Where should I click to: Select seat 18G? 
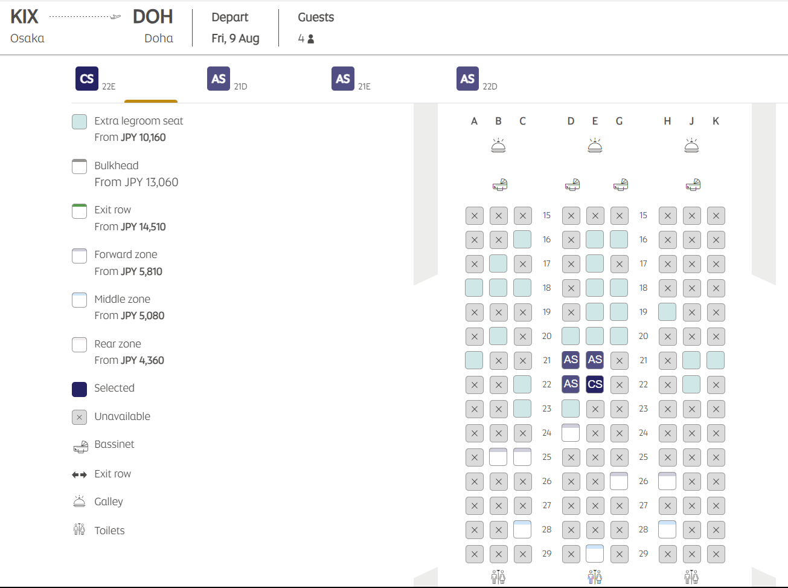(619, 288)
